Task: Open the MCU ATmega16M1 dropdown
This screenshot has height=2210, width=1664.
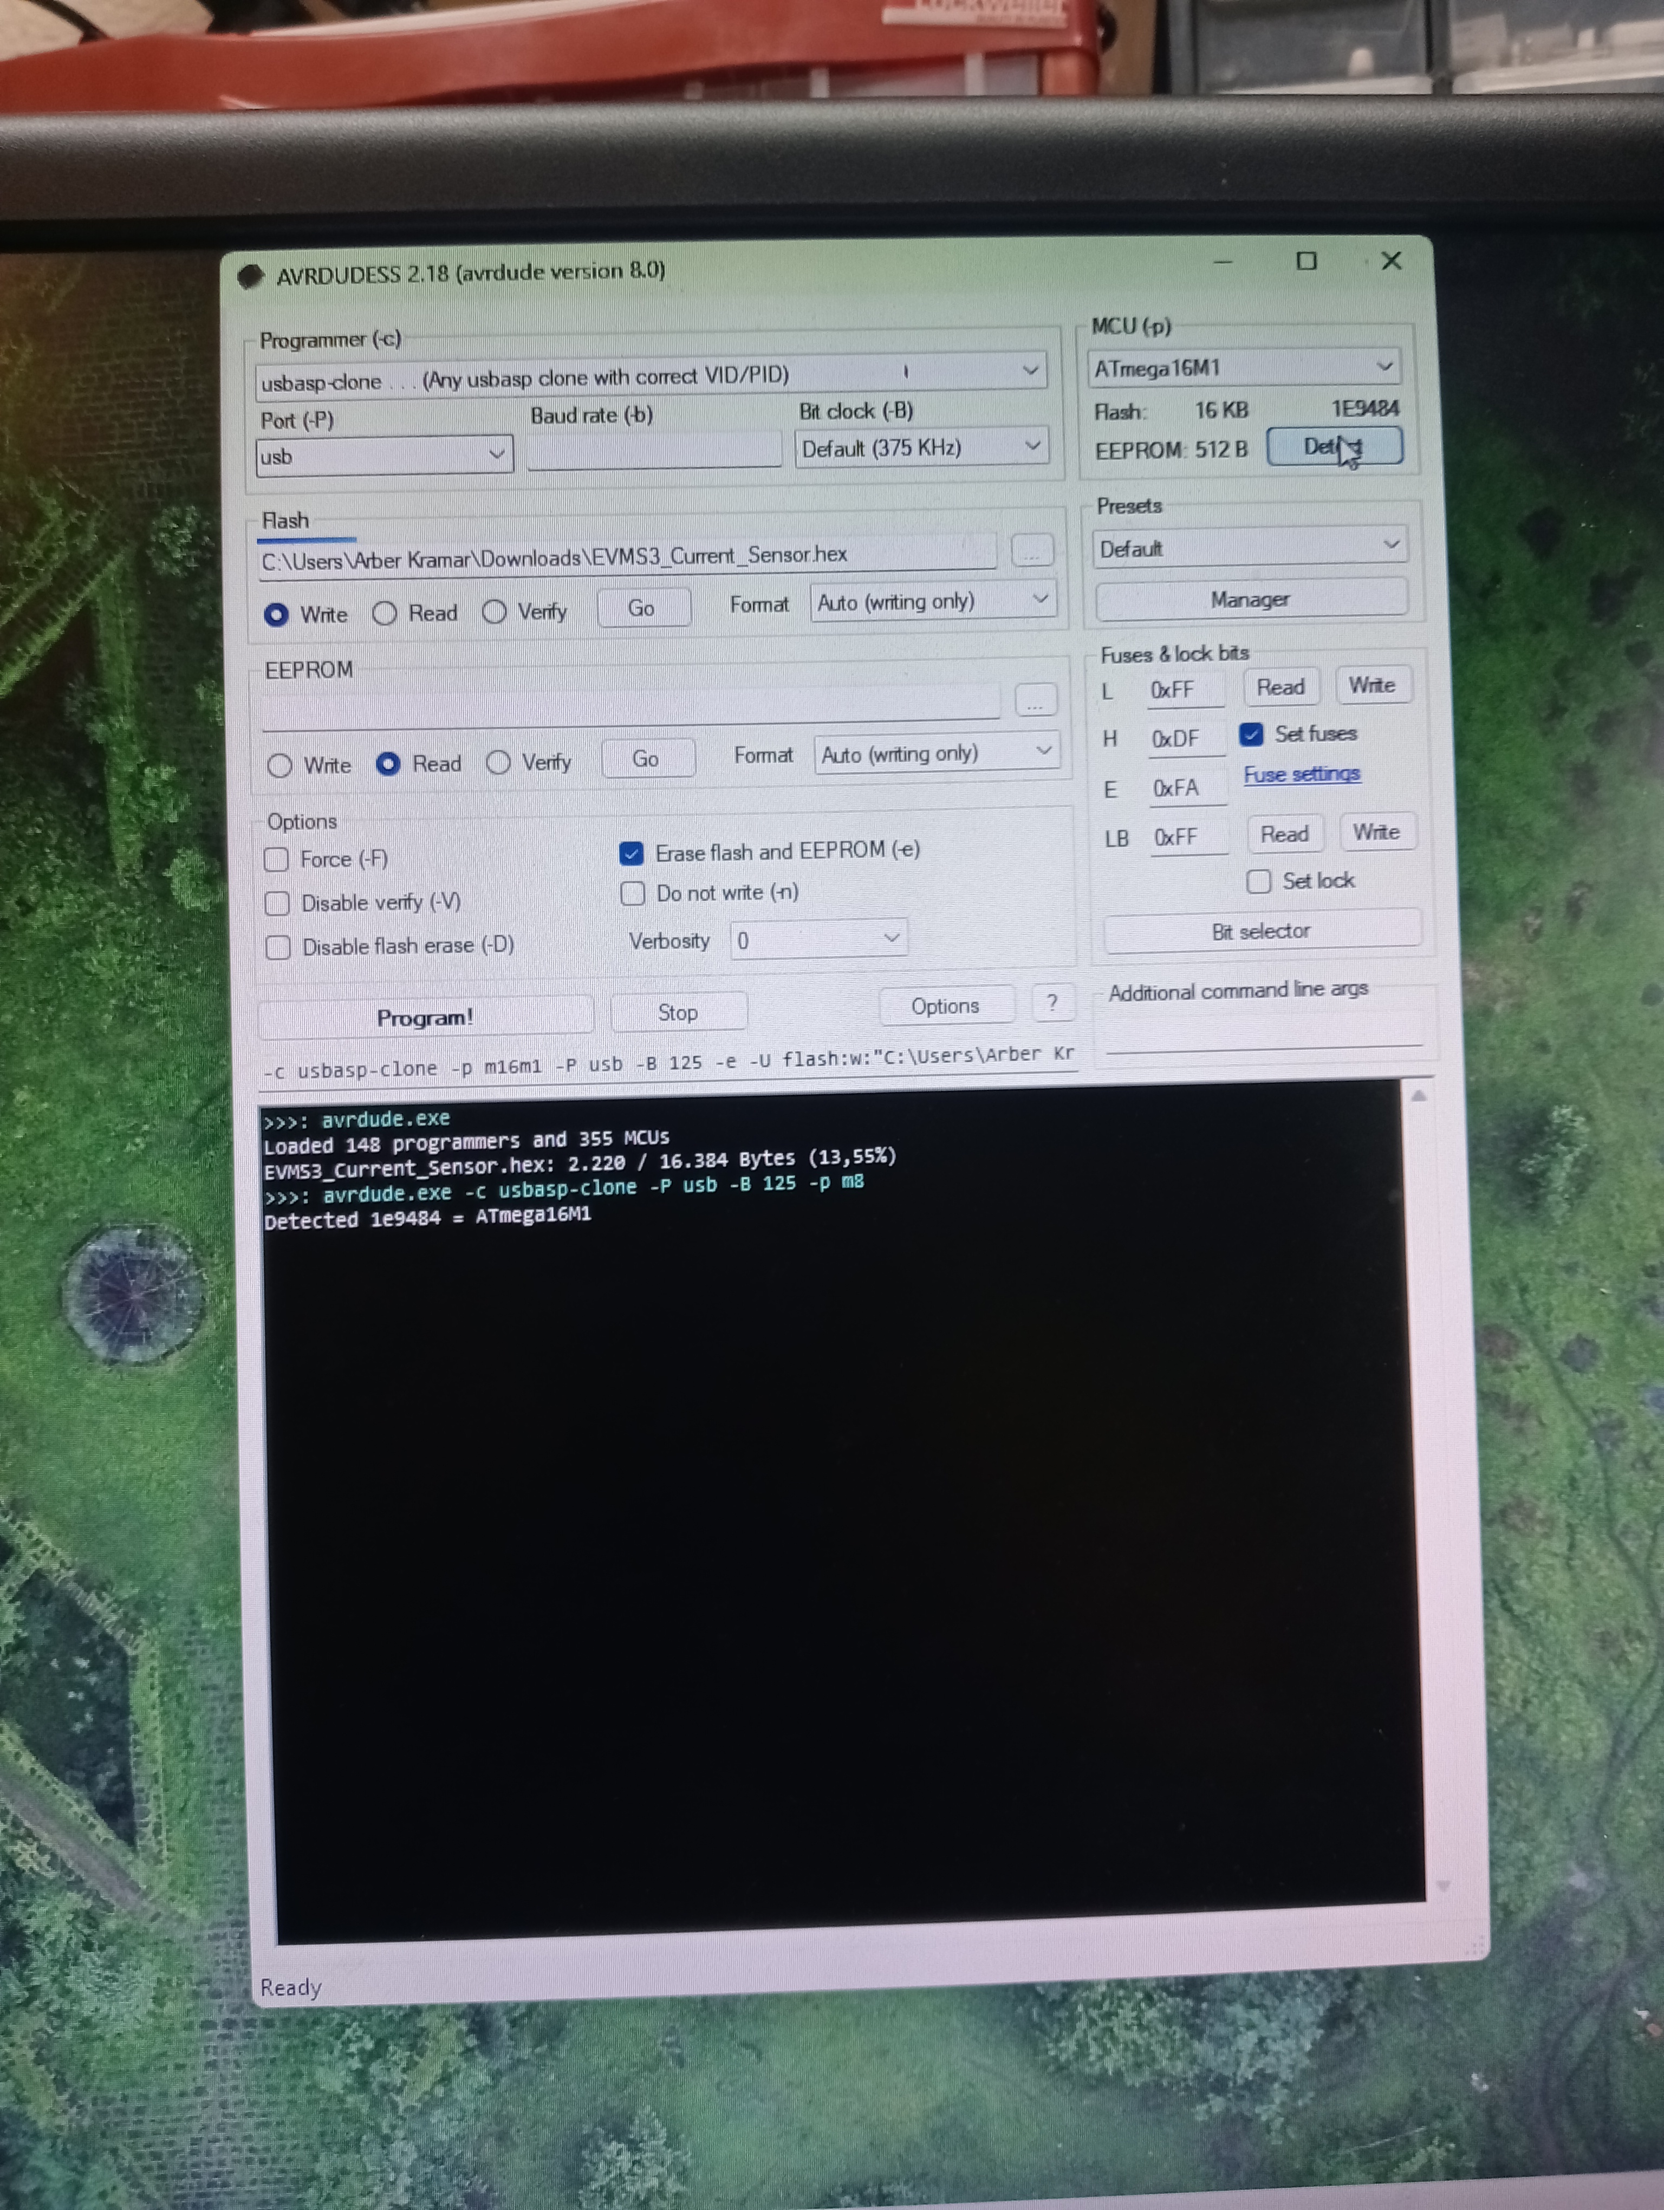Action: click(x=1384, y=366)
